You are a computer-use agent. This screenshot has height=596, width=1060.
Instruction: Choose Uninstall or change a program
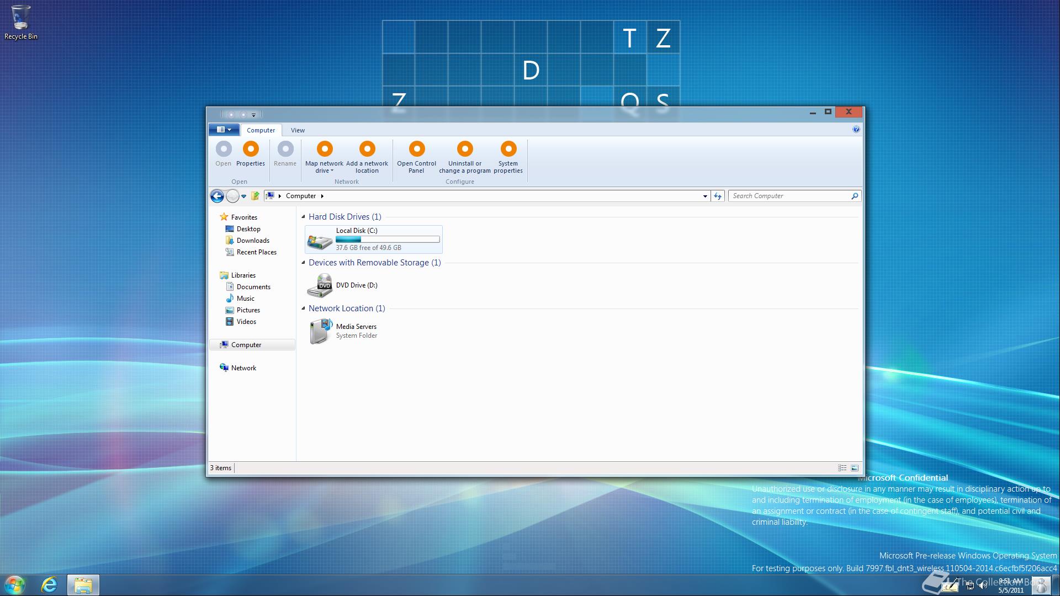[x=465, y=157]
